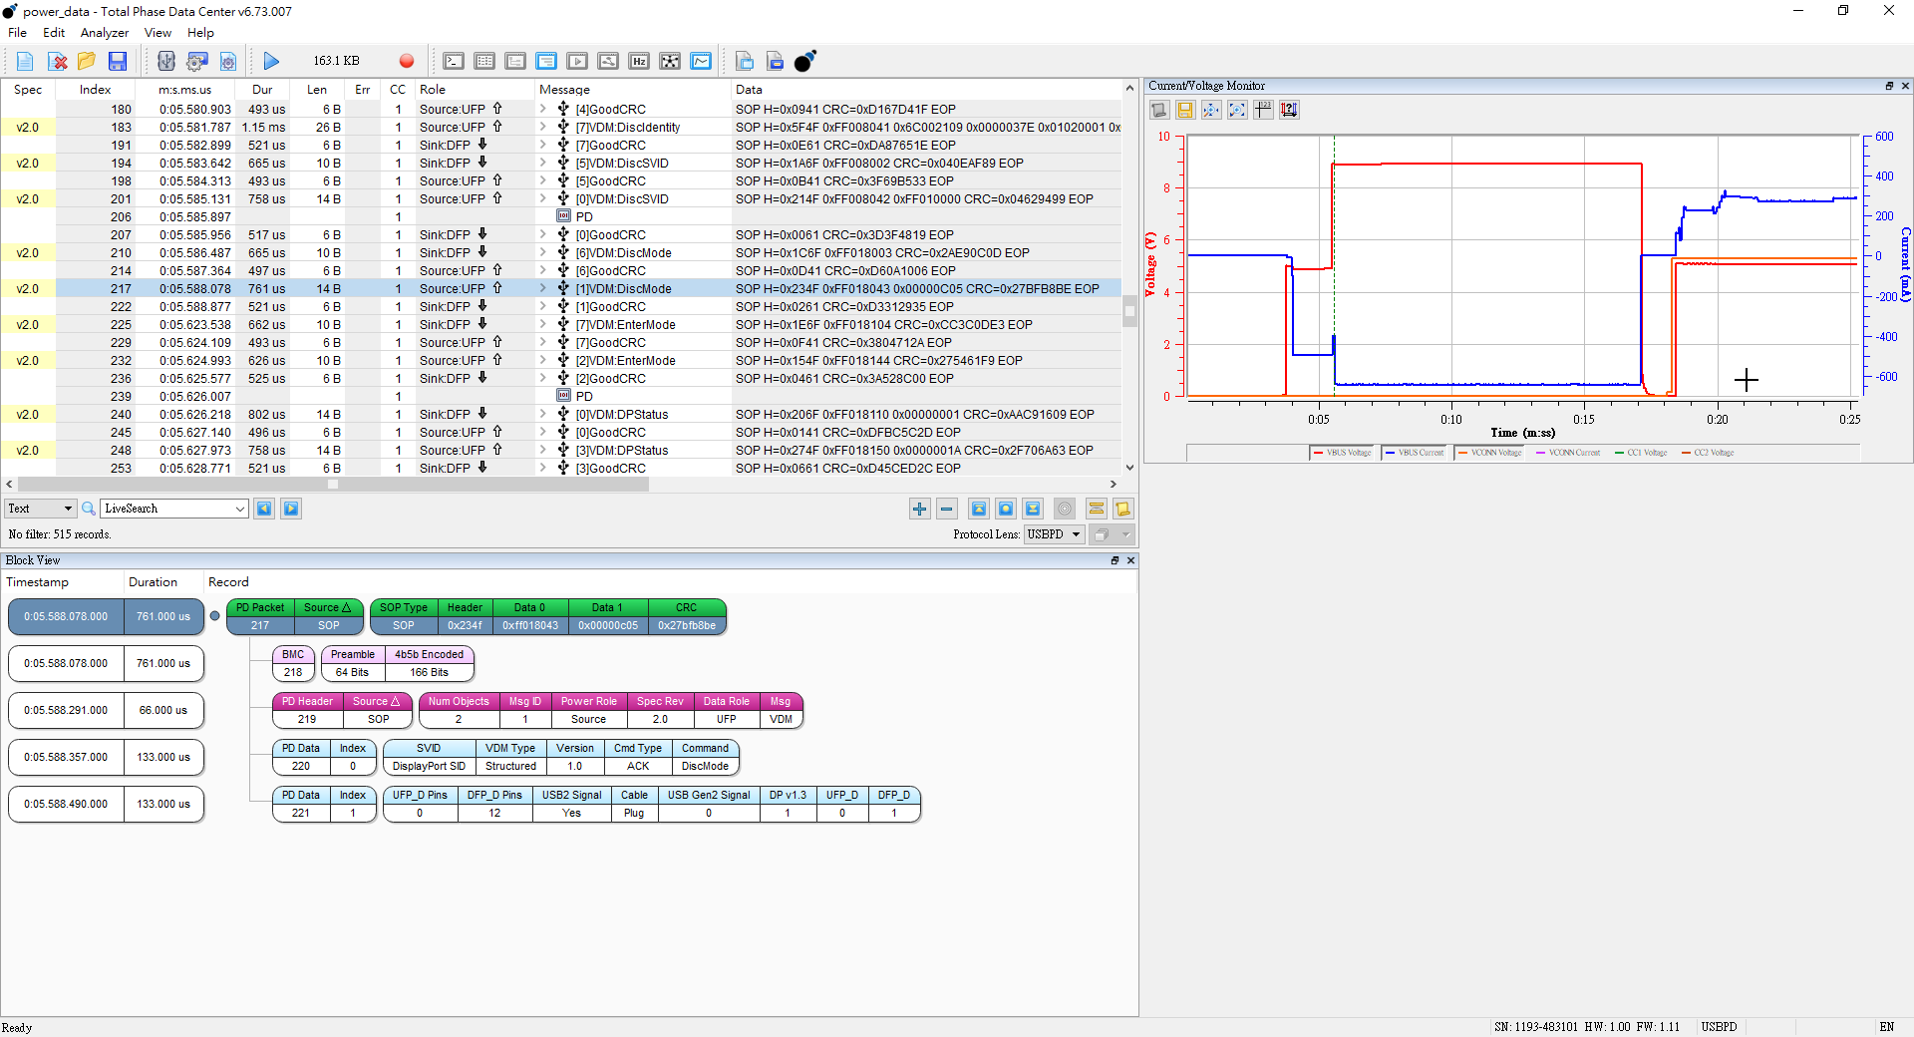Image resolution: width=1914 pixels, height=1037 pixels.
Task: Click the red Stop Capture button
Action: click(x=406, y=61)
